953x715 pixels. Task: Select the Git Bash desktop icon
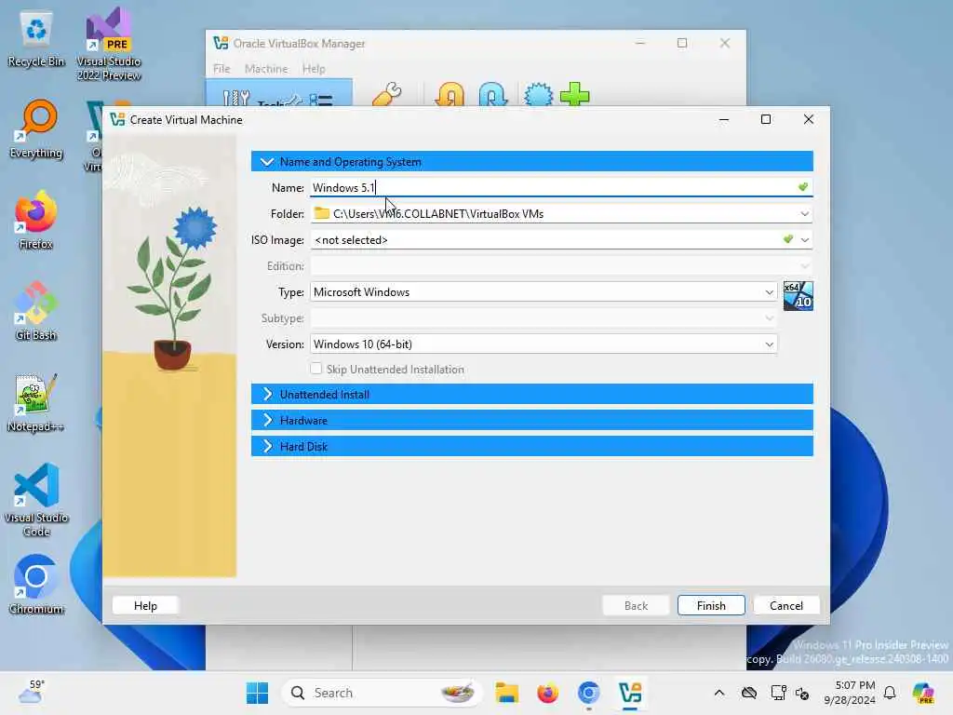tap(36, 311)
